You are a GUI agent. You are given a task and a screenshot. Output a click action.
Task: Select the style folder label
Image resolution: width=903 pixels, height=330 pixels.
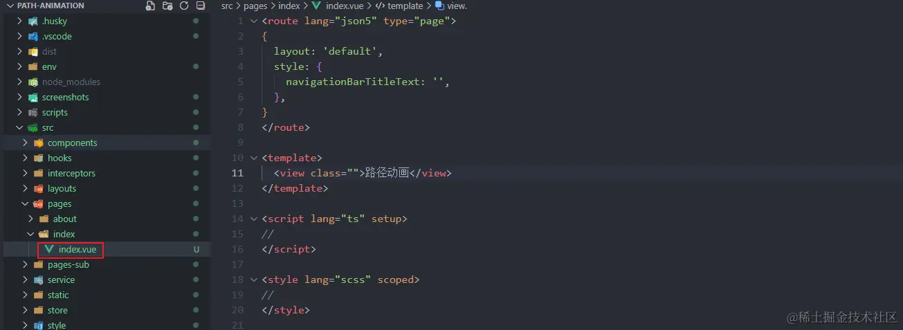point(57,324)
